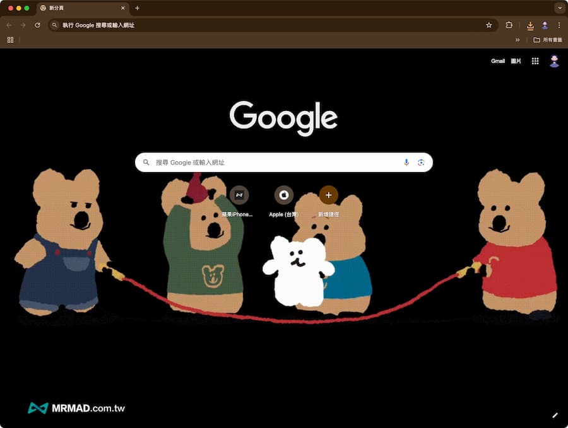
Task: Click the voice search microphone icon
Action: pyautogui.click(x=406, y=163)
